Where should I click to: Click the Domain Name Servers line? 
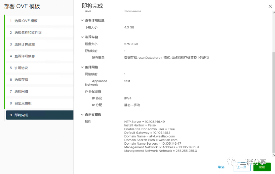(x=153, y=144)
